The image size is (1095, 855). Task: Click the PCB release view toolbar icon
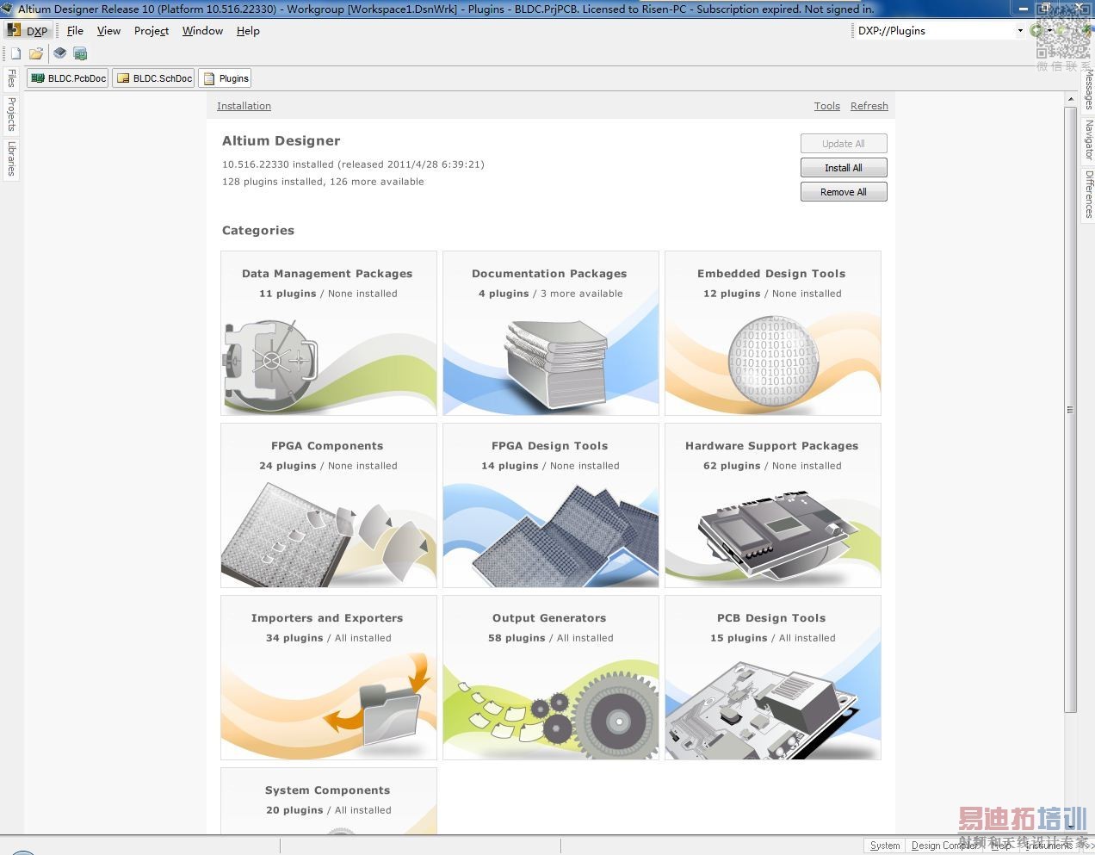pos(80,53)
